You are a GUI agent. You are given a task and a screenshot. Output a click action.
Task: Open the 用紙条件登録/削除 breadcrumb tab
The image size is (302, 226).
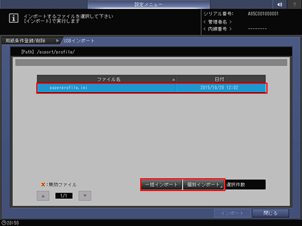coord(25,41)
